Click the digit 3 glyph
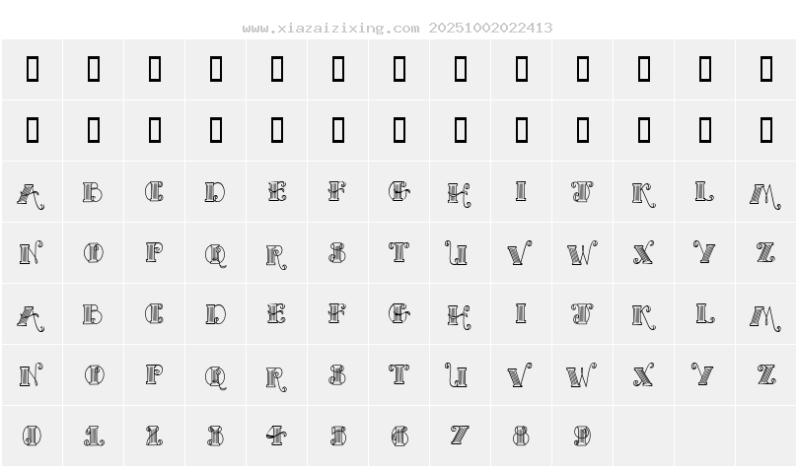This screenshot has width=797, height=469. (216, 435)
